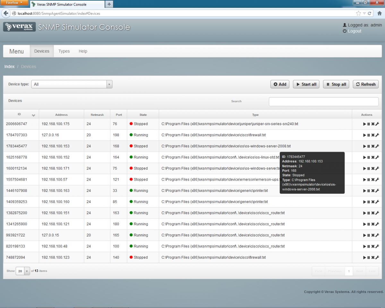Click the Logout link

(355, 31)
